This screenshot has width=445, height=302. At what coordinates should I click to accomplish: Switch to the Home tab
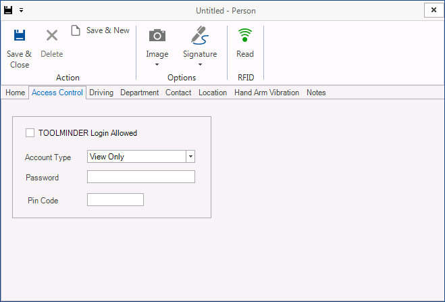(x=15, y=93)
